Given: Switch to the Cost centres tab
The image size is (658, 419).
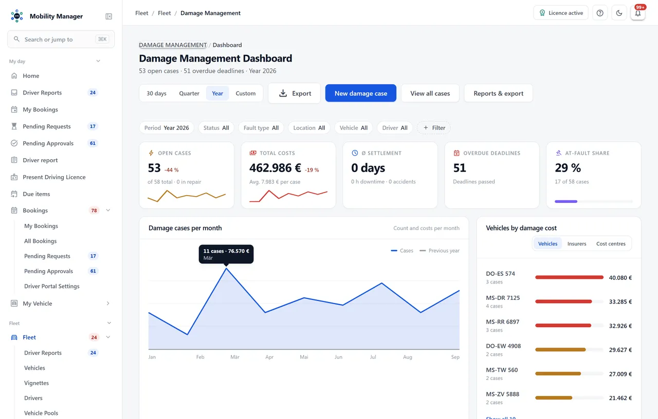Looking at the screenshot, I should pos(611,244).
